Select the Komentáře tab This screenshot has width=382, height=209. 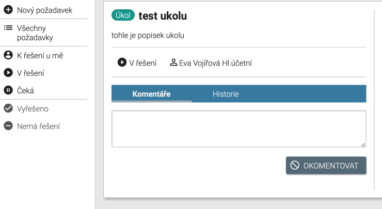151,94
